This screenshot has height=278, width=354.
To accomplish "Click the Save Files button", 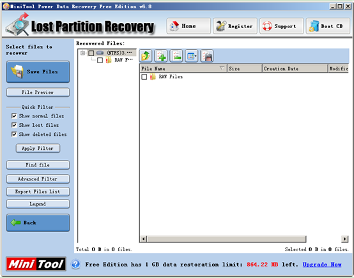I will point(38,72).
